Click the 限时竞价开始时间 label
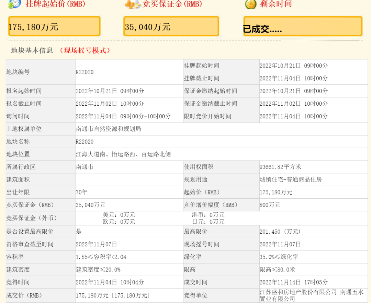371x303 pixels. tap(207, 116)
